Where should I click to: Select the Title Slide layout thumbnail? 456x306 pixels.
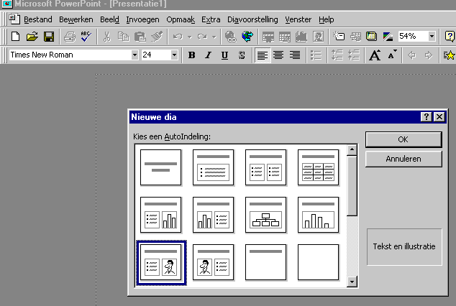pyautogui.click(x=161, y=167)
